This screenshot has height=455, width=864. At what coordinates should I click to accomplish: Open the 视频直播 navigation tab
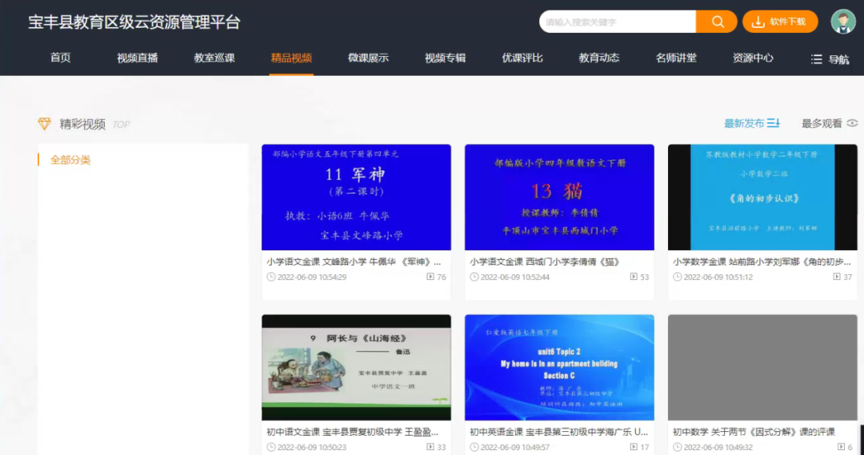click(x=138, y=58)
